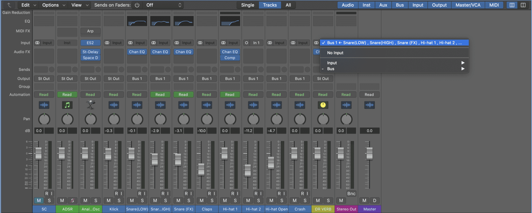
Task: Click the Master volume fader
Action: (369, 153)
